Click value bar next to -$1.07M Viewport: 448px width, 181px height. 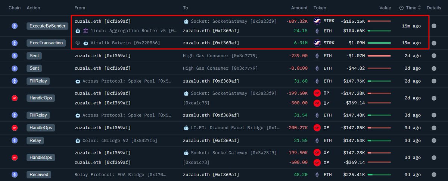click(x=379, y=56)
